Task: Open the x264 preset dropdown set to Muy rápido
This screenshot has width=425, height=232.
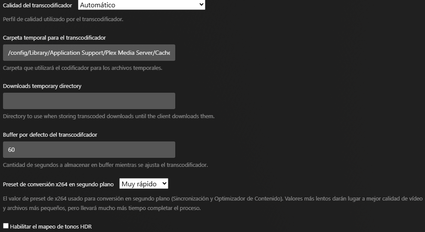Action: point(144,184)
